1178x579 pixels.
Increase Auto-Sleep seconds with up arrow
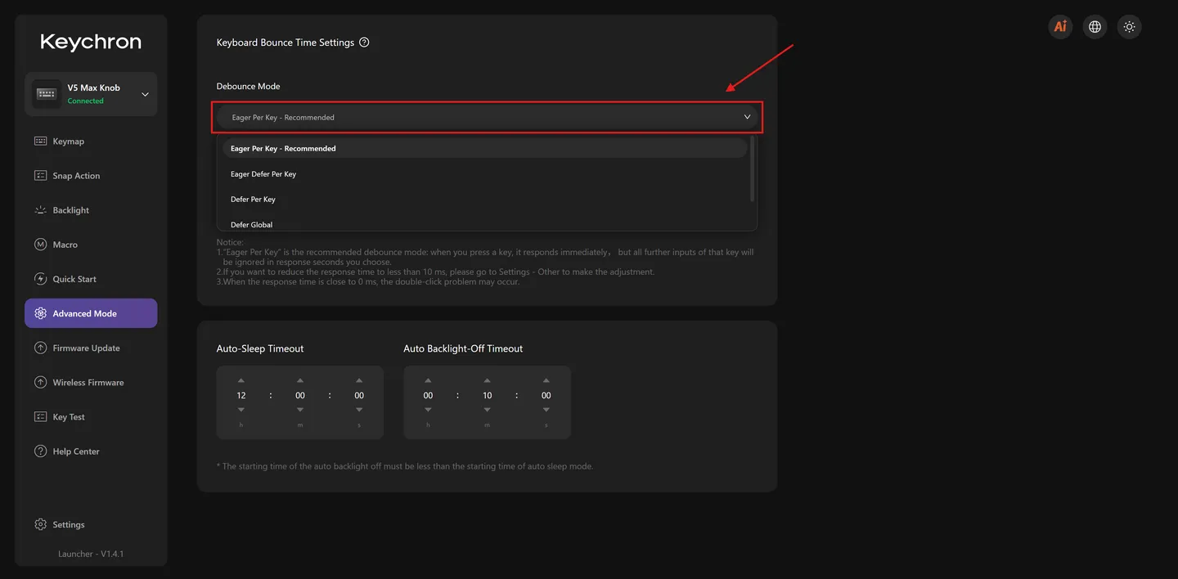coord(359,380)
